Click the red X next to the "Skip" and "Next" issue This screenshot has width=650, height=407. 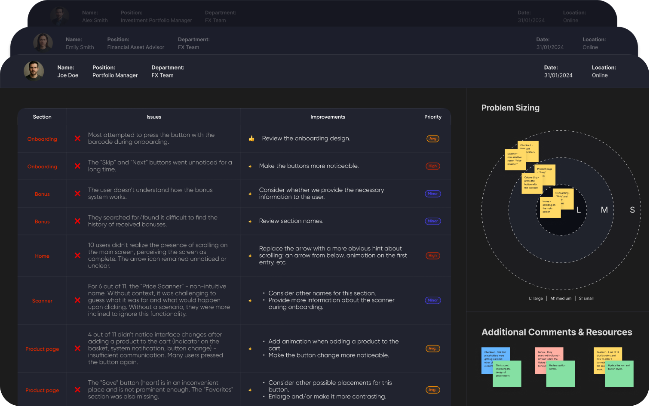pyautogui.click(x=77, y=166)
